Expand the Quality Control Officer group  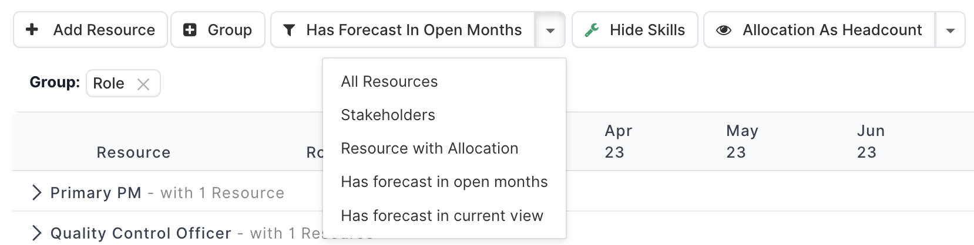tap(37, 233)
